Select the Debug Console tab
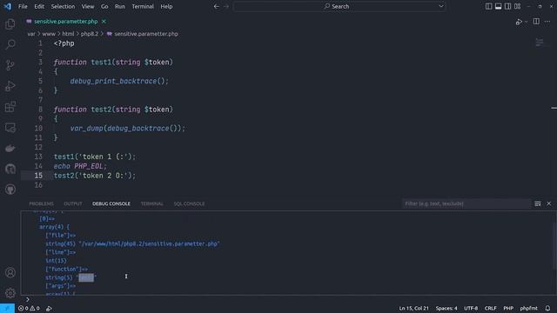557x313 pixels. 111,203
